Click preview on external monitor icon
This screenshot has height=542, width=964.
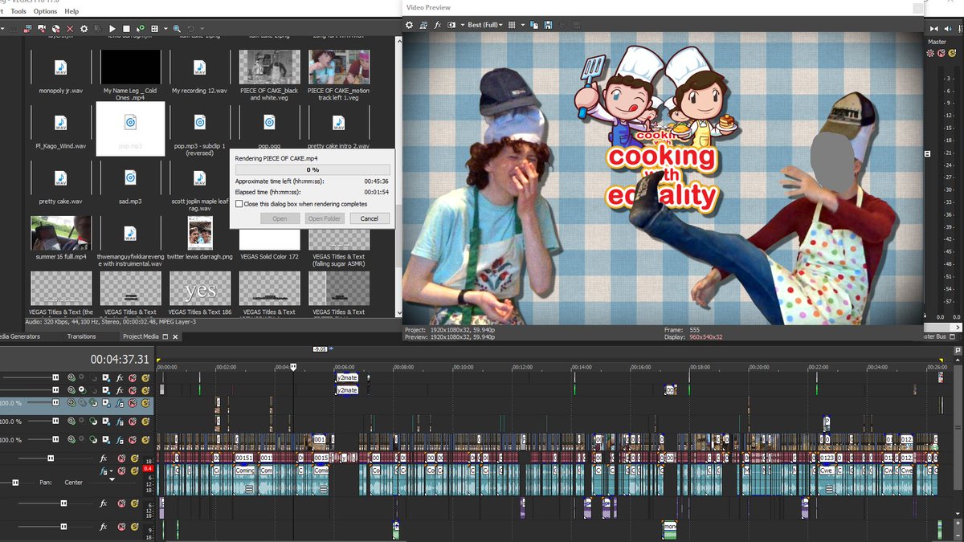coord(424,26)
